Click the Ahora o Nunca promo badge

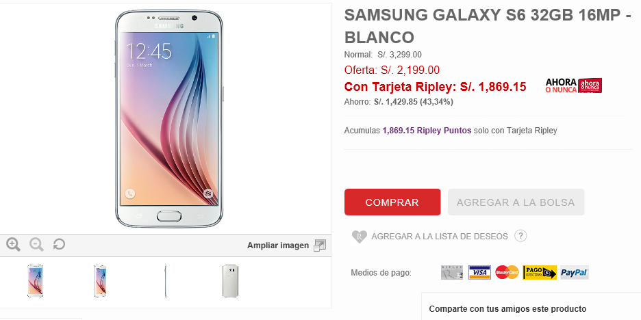point(574,85)
